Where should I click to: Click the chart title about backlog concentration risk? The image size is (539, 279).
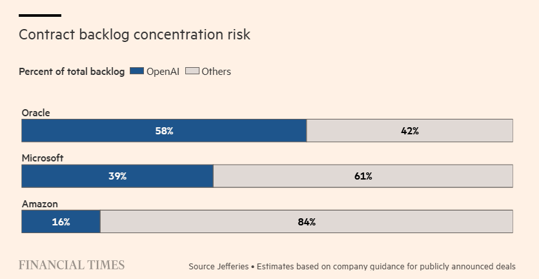134,35
